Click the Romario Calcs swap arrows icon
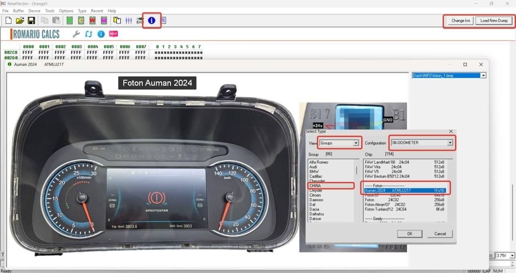 click(89, 34)
